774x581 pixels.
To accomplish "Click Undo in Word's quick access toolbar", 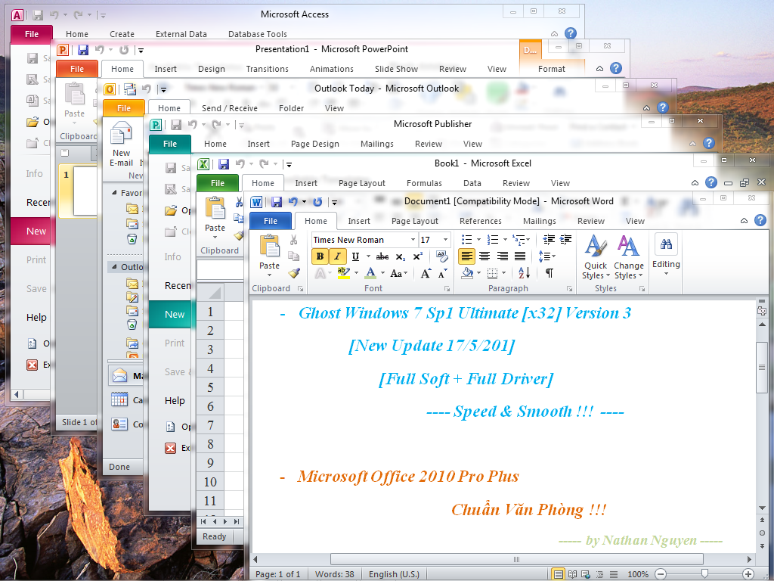I will tap(293, 201).
